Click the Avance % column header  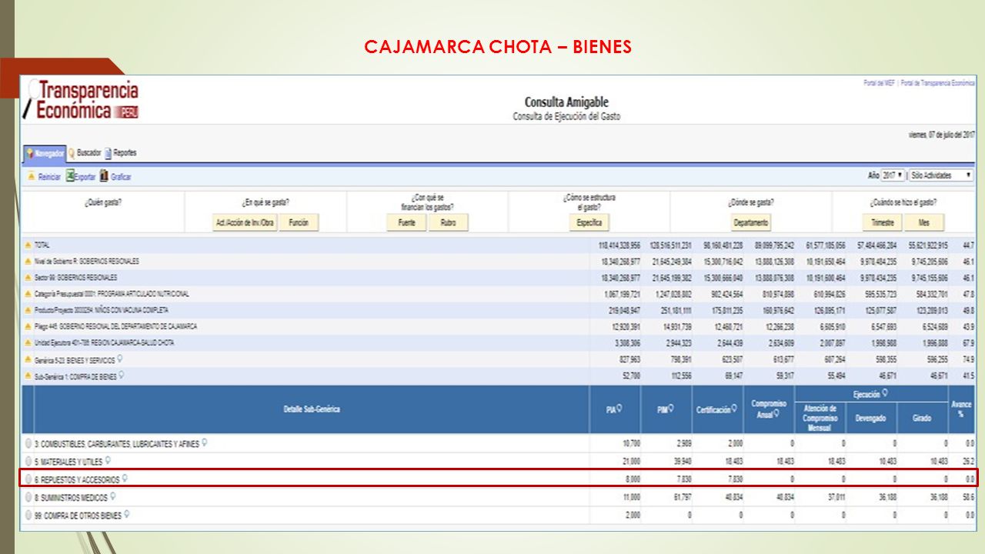tap(962, 409)
